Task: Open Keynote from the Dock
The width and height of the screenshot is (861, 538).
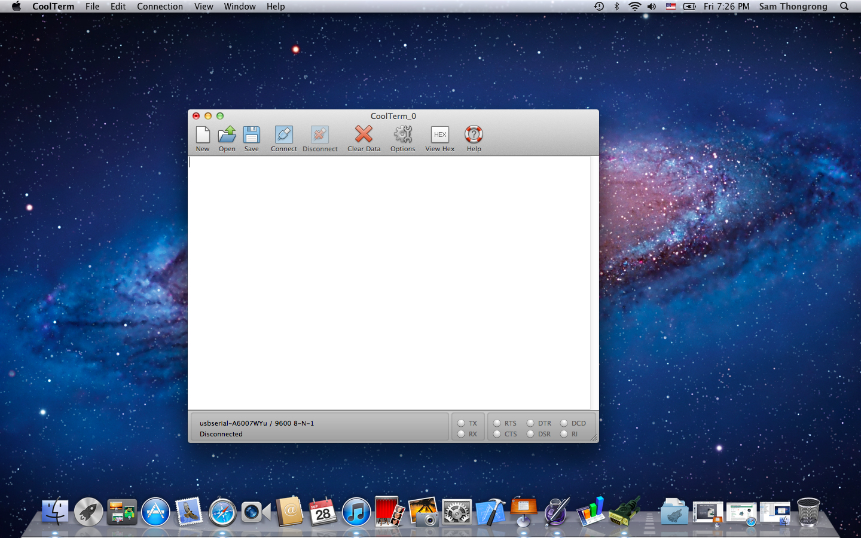Action: pos(524,512)
